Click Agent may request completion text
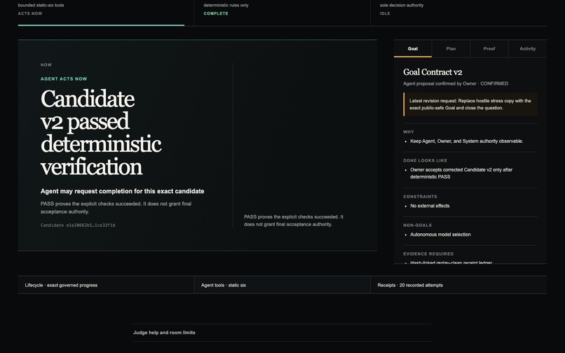Screen dimensions: 565x353 click(x=122, y=191)
